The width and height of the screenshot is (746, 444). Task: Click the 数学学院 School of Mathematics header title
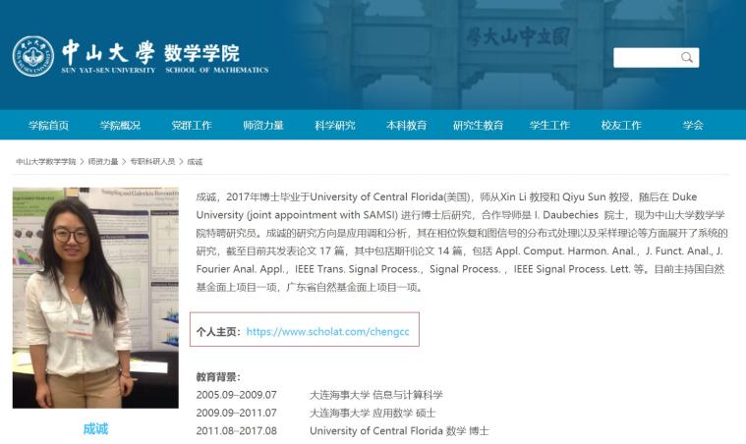(x=201, y=53)
